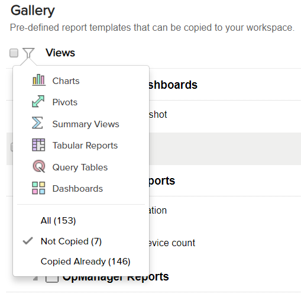Click the Views column header
Image resolution: width=301 pixels, height=300 pixels.
point(60,53)
